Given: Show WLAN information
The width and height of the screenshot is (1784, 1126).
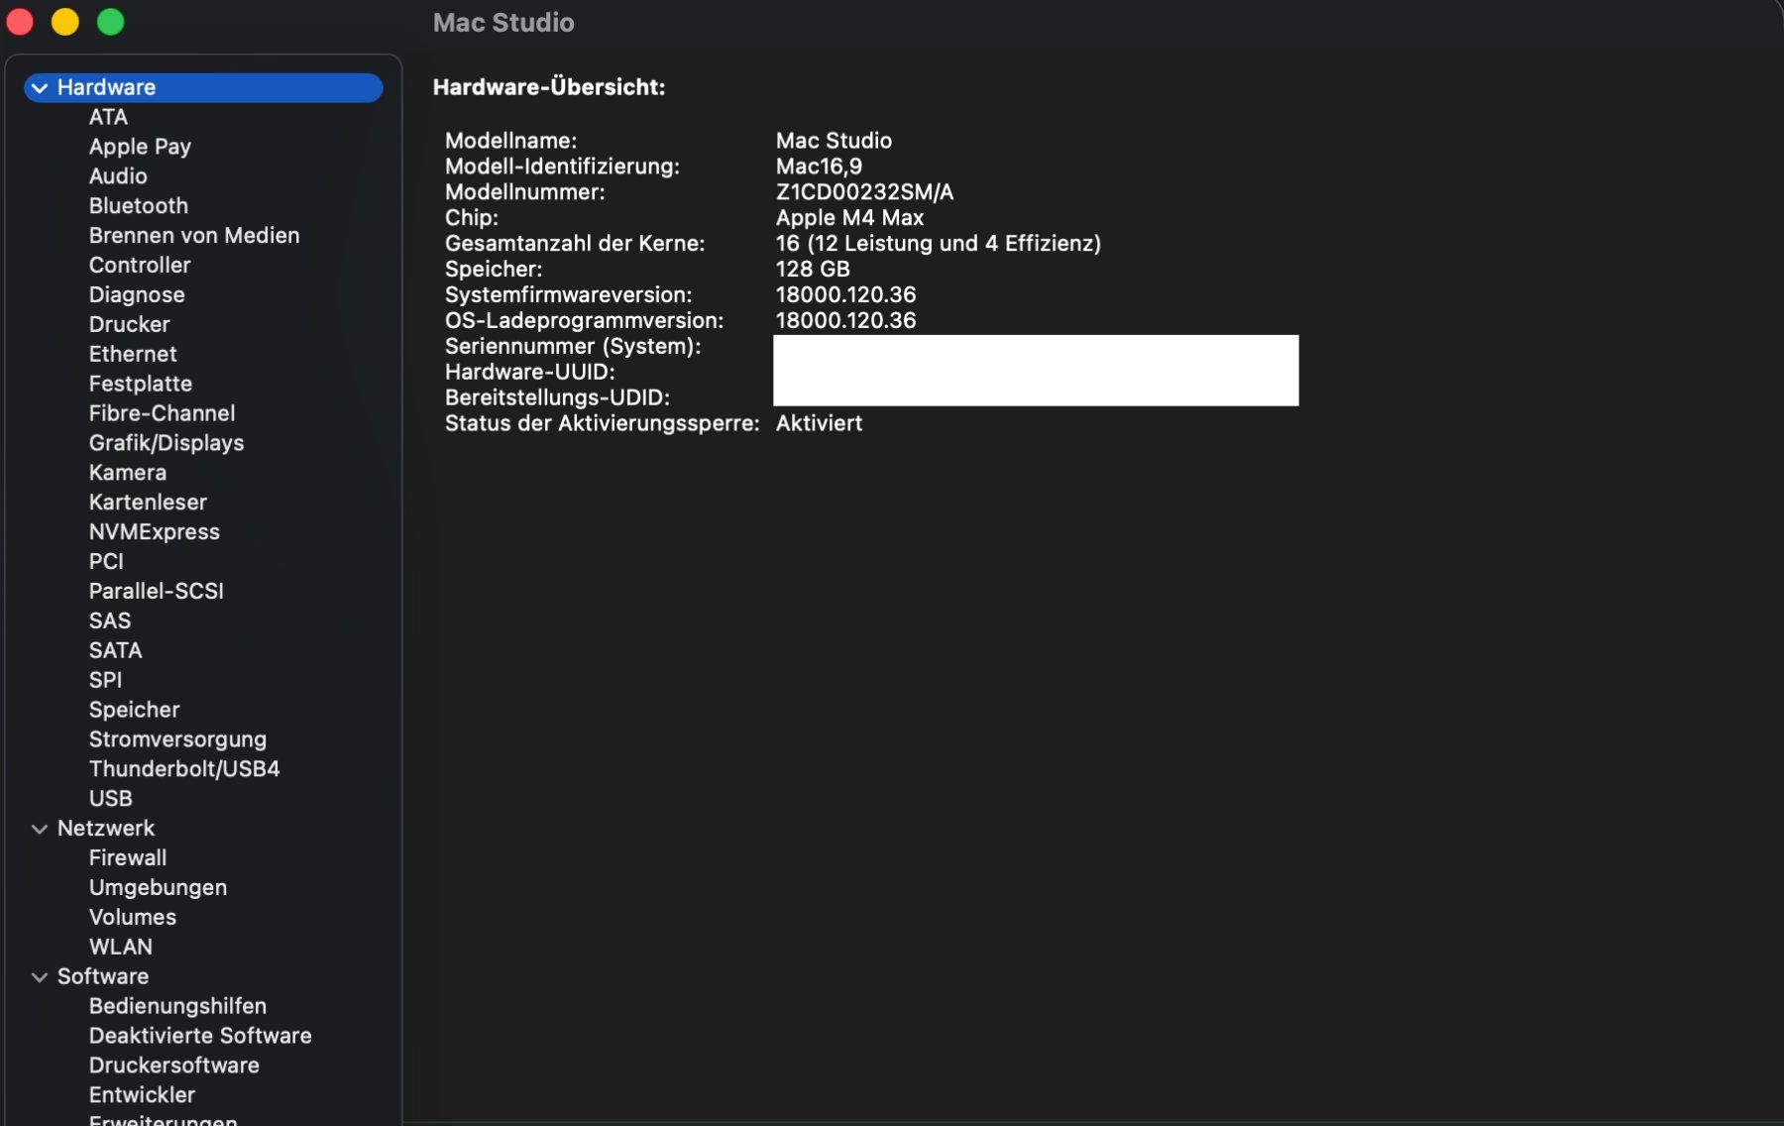Looking at the screenshot, I should coord(121,948).
